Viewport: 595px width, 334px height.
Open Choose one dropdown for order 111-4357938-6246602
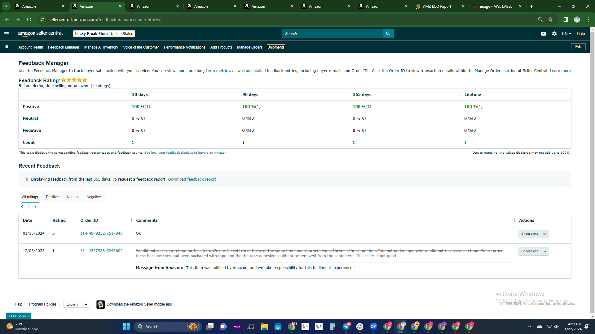pos(533,251)
